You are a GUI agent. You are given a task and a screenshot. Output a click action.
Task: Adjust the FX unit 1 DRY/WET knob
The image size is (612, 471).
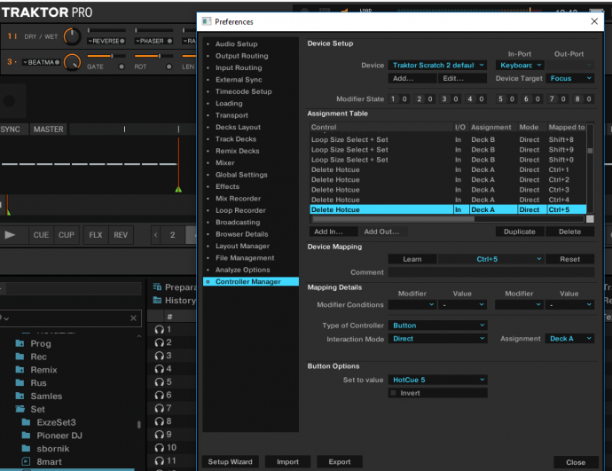tap(72, 36)
